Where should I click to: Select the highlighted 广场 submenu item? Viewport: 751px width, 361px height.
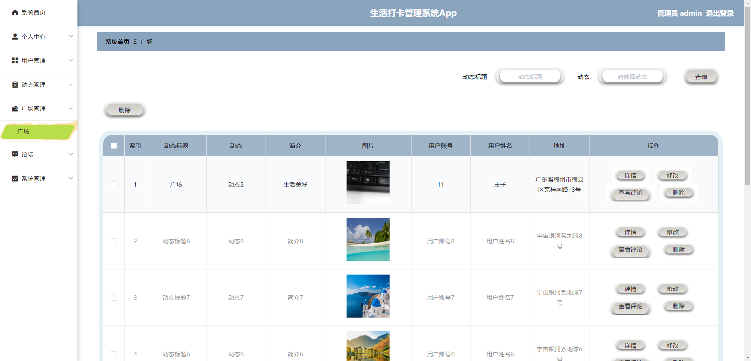[x=23, y=131]
